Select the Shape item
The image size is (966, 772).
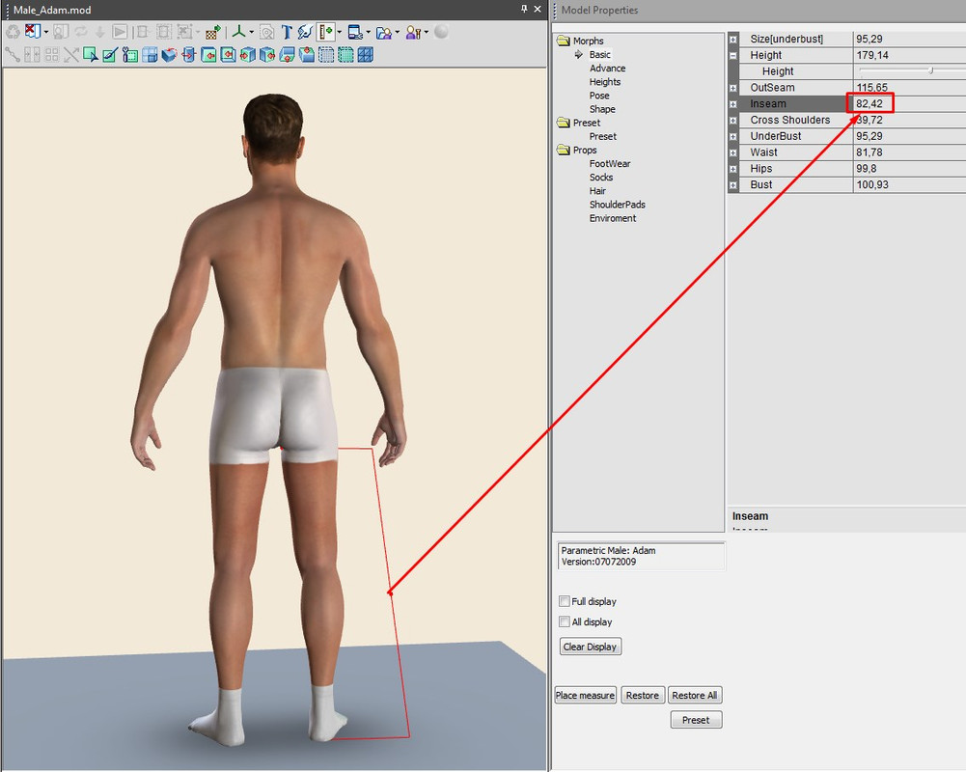point(602,109)
